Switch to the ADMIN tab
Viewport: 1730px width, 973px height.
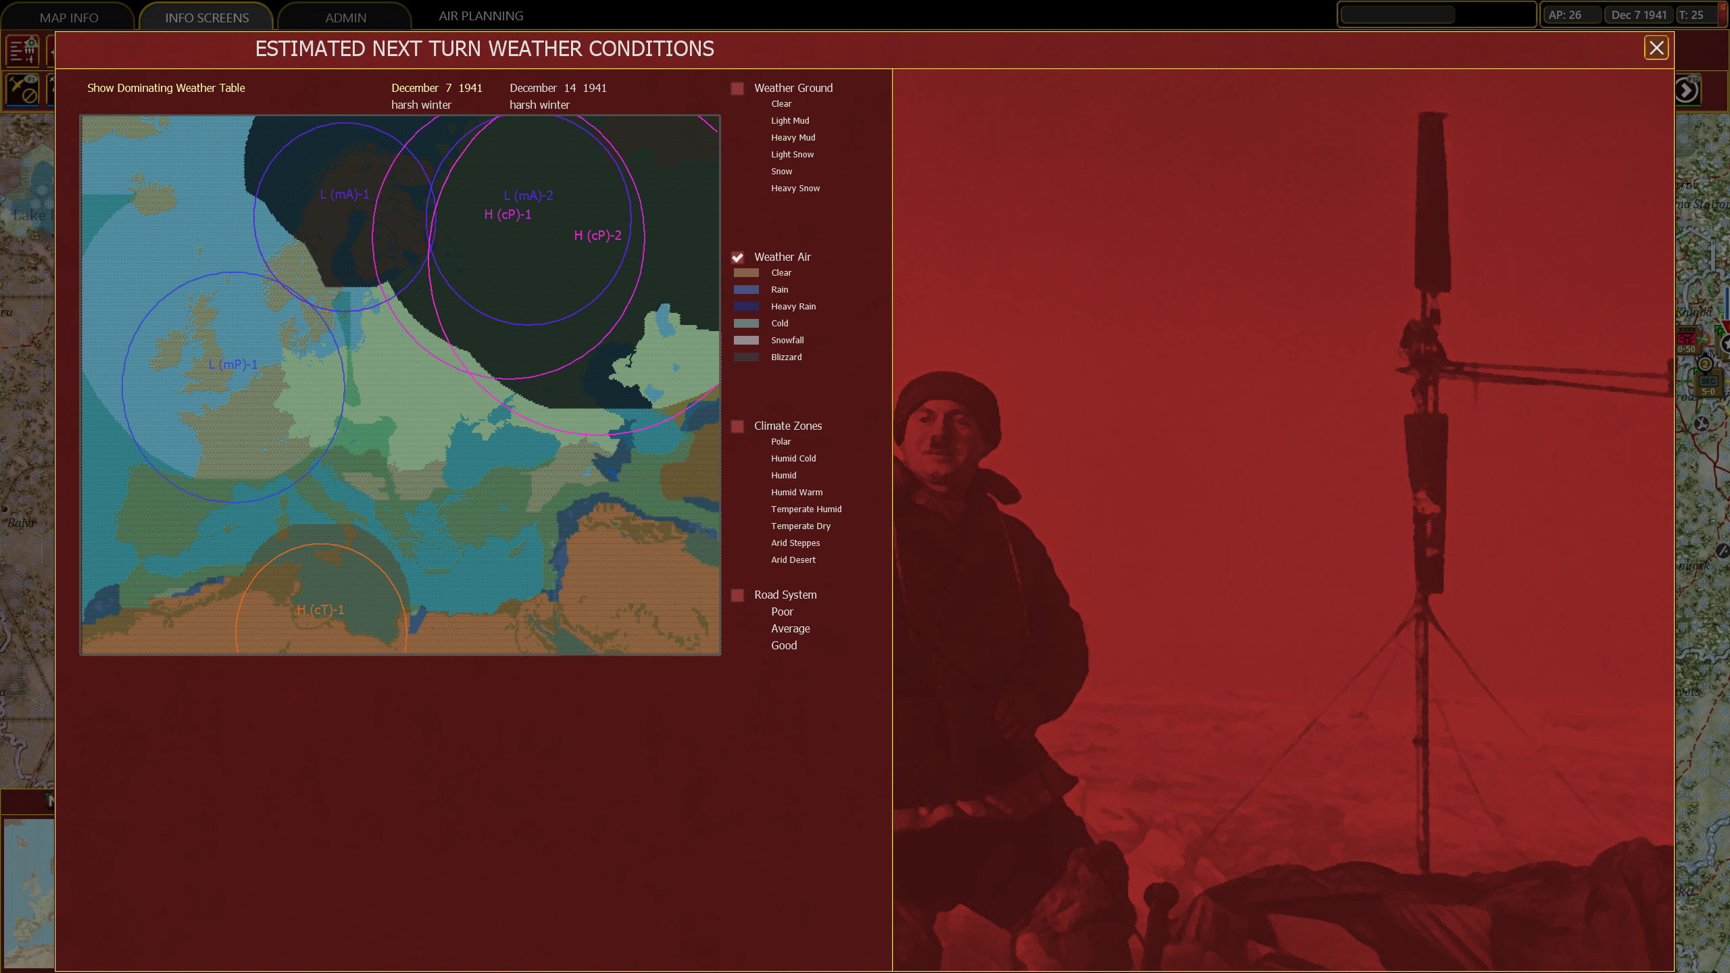(345, 18)
